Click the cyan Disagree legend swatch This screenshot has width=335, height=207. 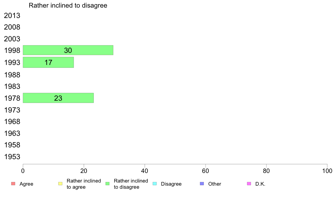[x=155, y=184]
